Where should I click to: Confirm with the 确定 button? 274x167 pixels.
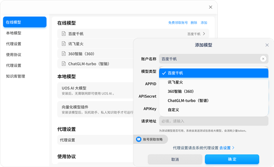[x=232, y=159]
